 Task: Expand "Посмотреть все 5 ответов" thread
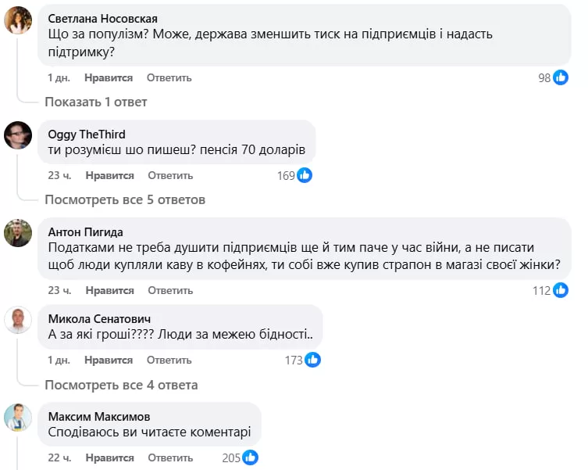(x=125, y=199)
